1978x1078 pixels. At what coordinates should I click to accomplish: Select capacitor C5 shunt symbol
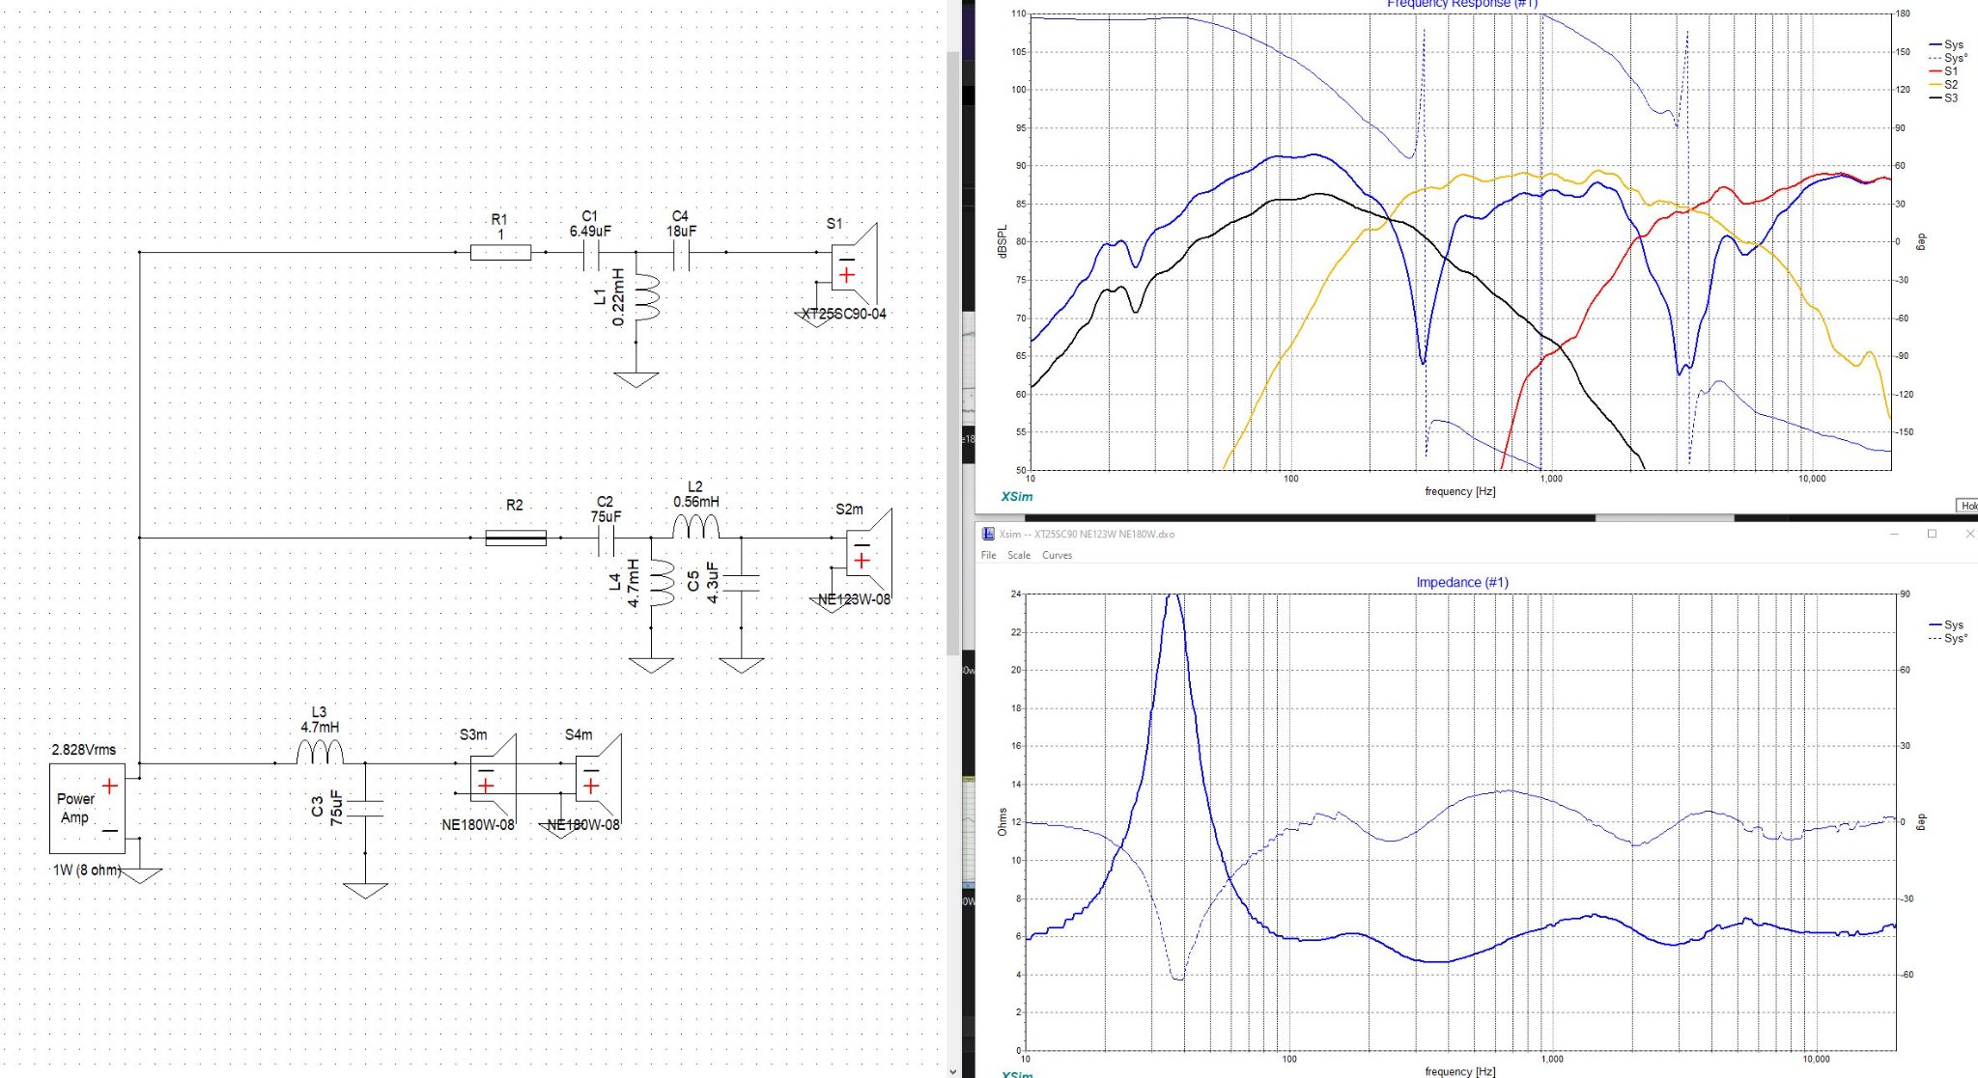coord(742,582)
